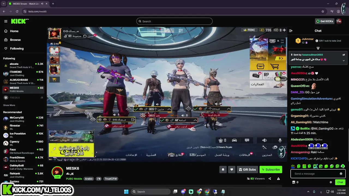Follow MESK6 with heart button
Image resolution: width=349 pixels, height=196 pixels.
pos(232,169)
